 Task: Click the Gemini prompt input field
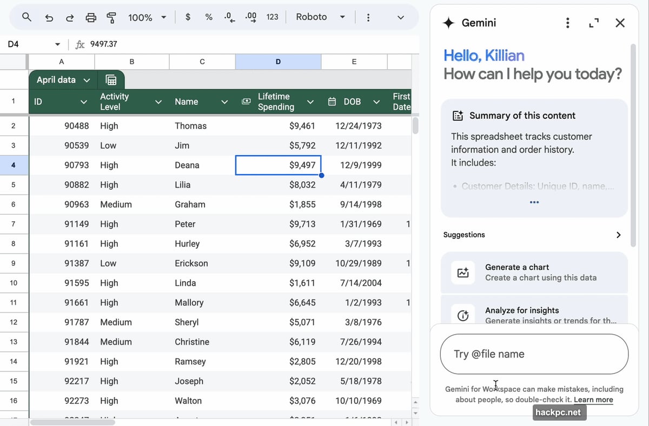(x=534, y=354)
